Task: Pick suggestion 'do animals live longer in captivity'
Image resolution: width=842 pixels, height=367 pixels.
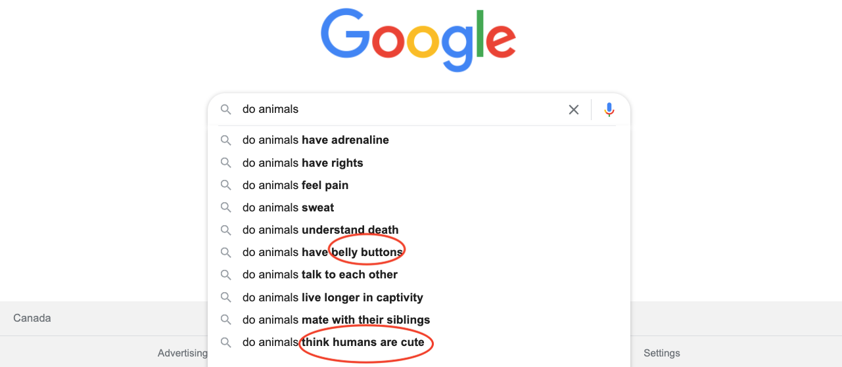Action: point(419,297)
